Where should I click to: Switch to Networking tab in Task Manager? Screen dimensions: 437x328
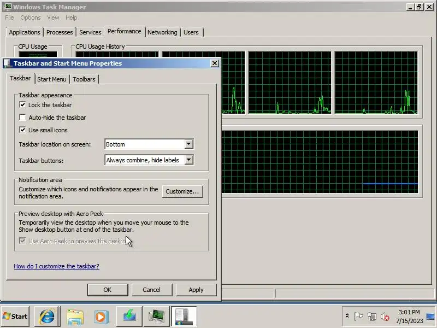162,32
